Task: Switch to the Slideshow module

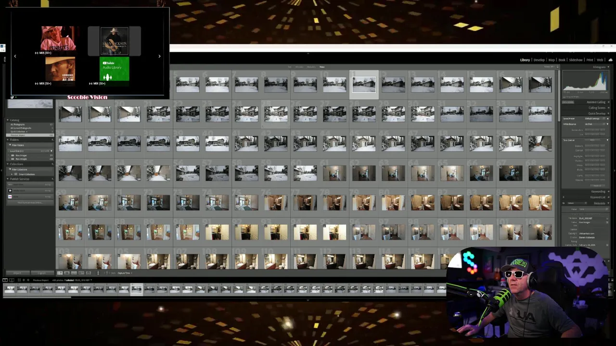Action: point(576,60)
